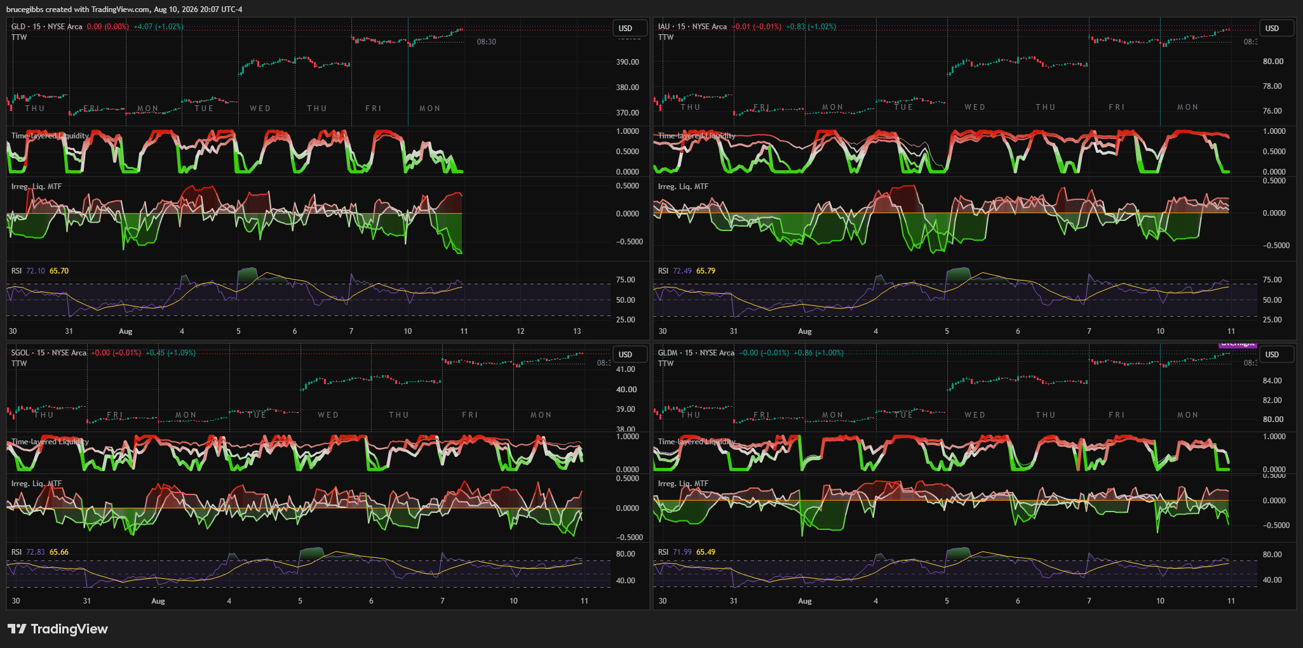Click the "+0.45 (+1.09%)" change on SGOL

[170, 353]
